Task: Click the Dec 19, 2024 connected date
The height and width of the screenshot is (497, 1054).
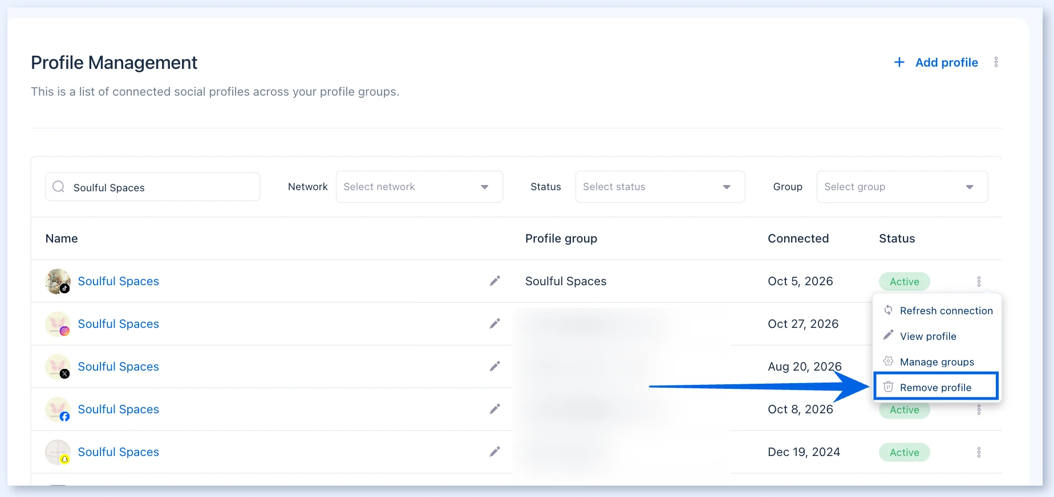Action: pos(804,452)
